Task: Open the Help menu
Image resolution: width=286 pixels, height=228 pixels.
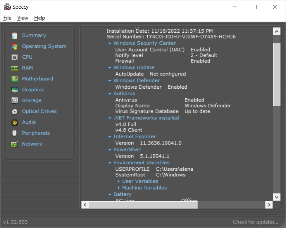Action: 40,18
